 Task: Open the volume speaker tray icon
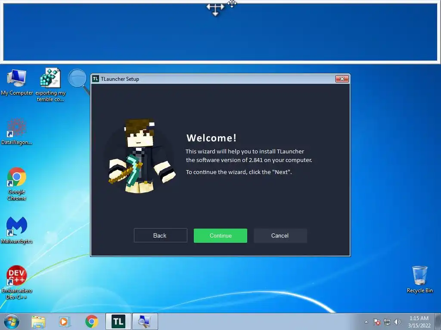[x=397, y=322]
